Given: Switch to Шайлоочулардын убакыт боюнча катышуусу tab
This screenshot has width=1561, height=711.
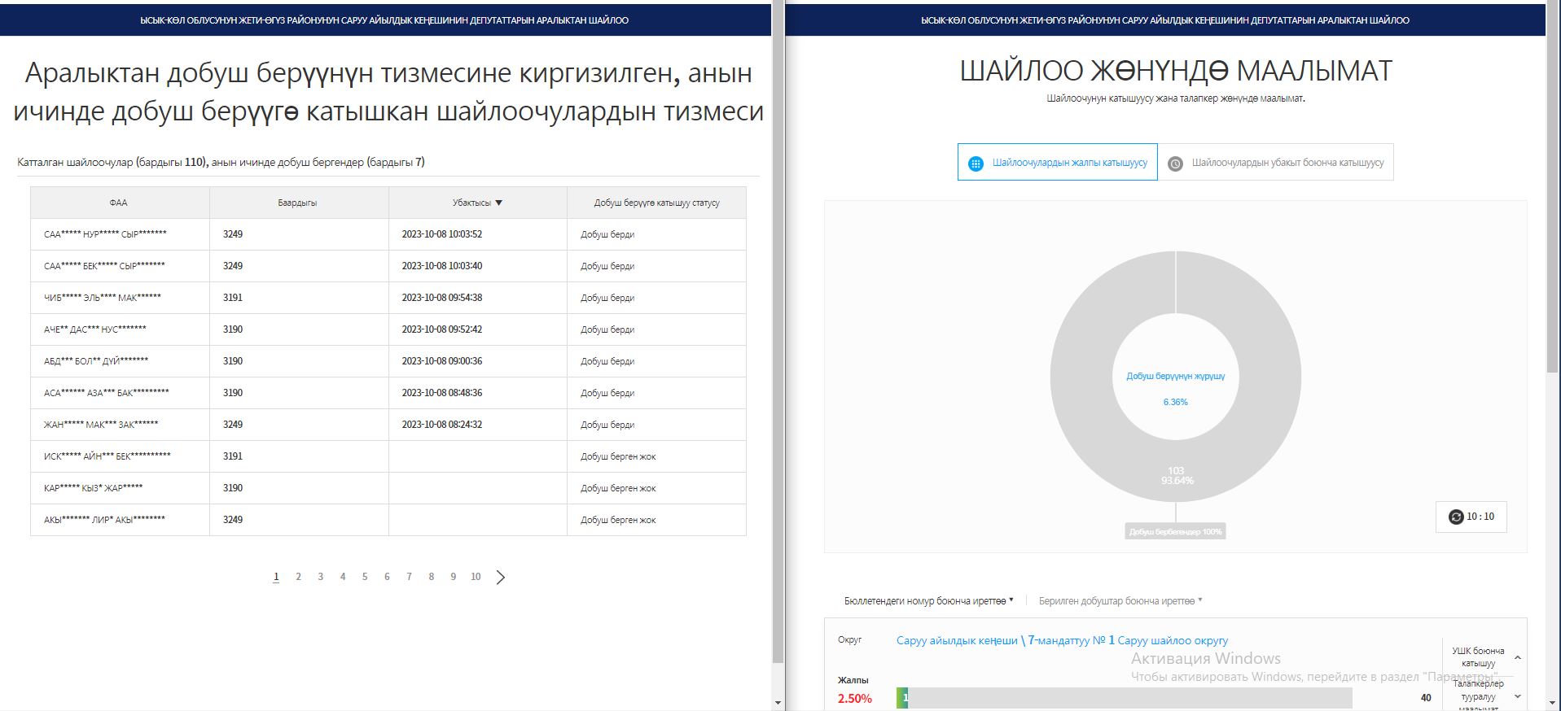Looking at the screenshot, I should pyautogui.click(x=1287, y=163).
